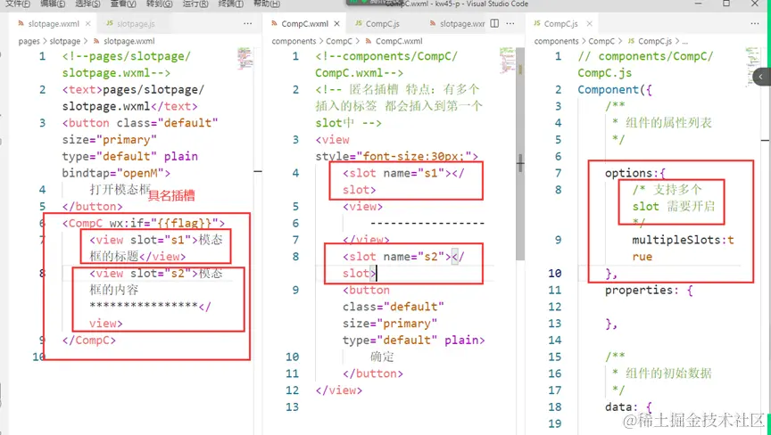Open the 查看(V) menu
771x435 pixels.
(123, 4)
